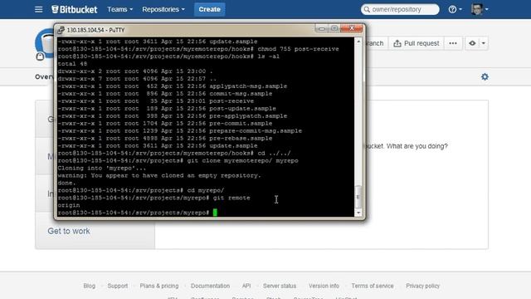
Task: Focus the owner/repository search field
Action: pos(400,9)
